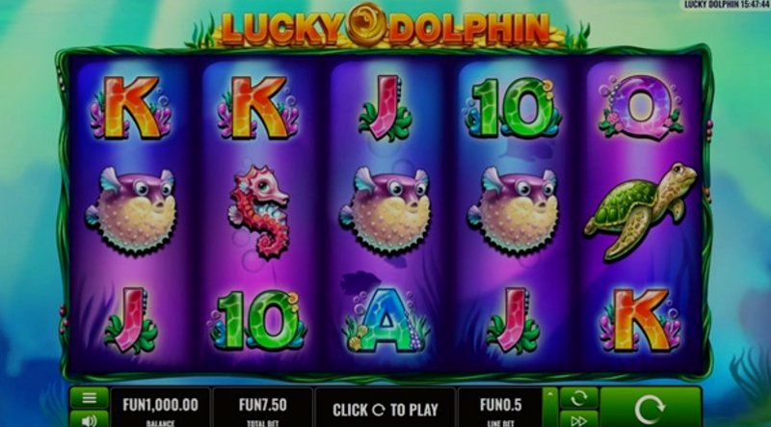This screenshot has height=427, width=771.
Task: Click the FUN1,000.00 balance display
Action: [x=160, y=407]
